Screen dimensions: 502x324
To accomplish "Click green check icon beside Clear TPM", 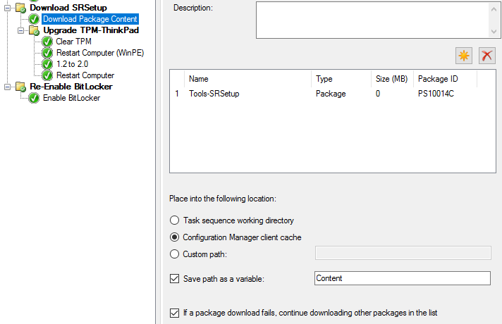I will point(47,42).
